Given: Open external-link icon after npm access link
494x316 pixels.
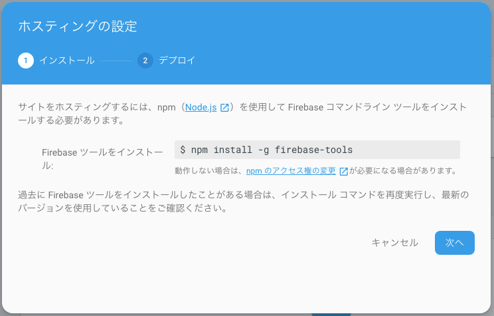Looking at the screenshot, I should click(343, 171).
